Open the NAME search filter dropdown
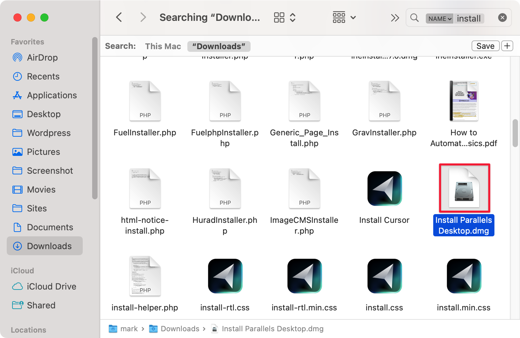Image resolution: width=520 pixels, height=338 pixels. click(439, 19)
